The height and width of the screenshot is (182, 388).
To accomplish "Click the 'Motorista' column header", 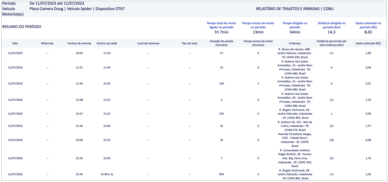I will tap(47, 43).
